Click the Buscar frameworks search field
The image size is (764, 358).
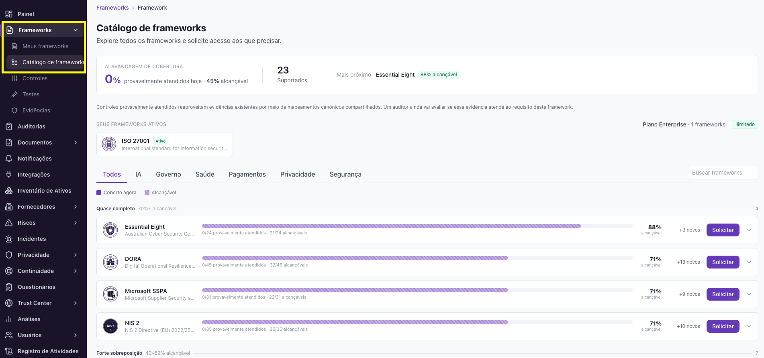click(723, 173)
